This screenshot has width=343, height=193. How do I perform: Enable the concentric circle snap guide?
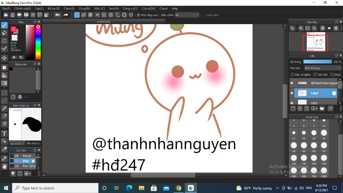point(111,15)
